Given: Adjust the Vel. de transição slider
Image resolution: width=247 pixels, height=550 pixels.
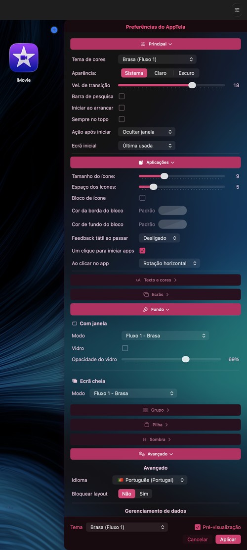Looking at the screenshot, I should [x=192, y=85].
